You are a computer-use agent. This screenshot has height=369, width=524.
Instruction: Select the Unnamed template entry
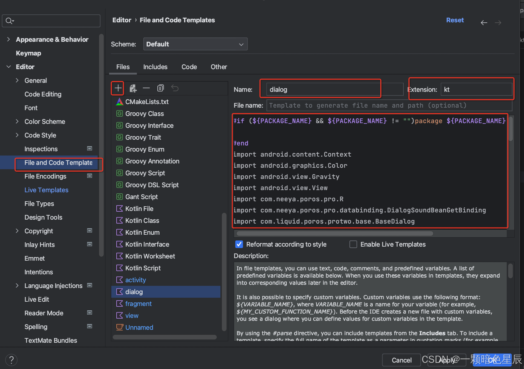(139, 328)
